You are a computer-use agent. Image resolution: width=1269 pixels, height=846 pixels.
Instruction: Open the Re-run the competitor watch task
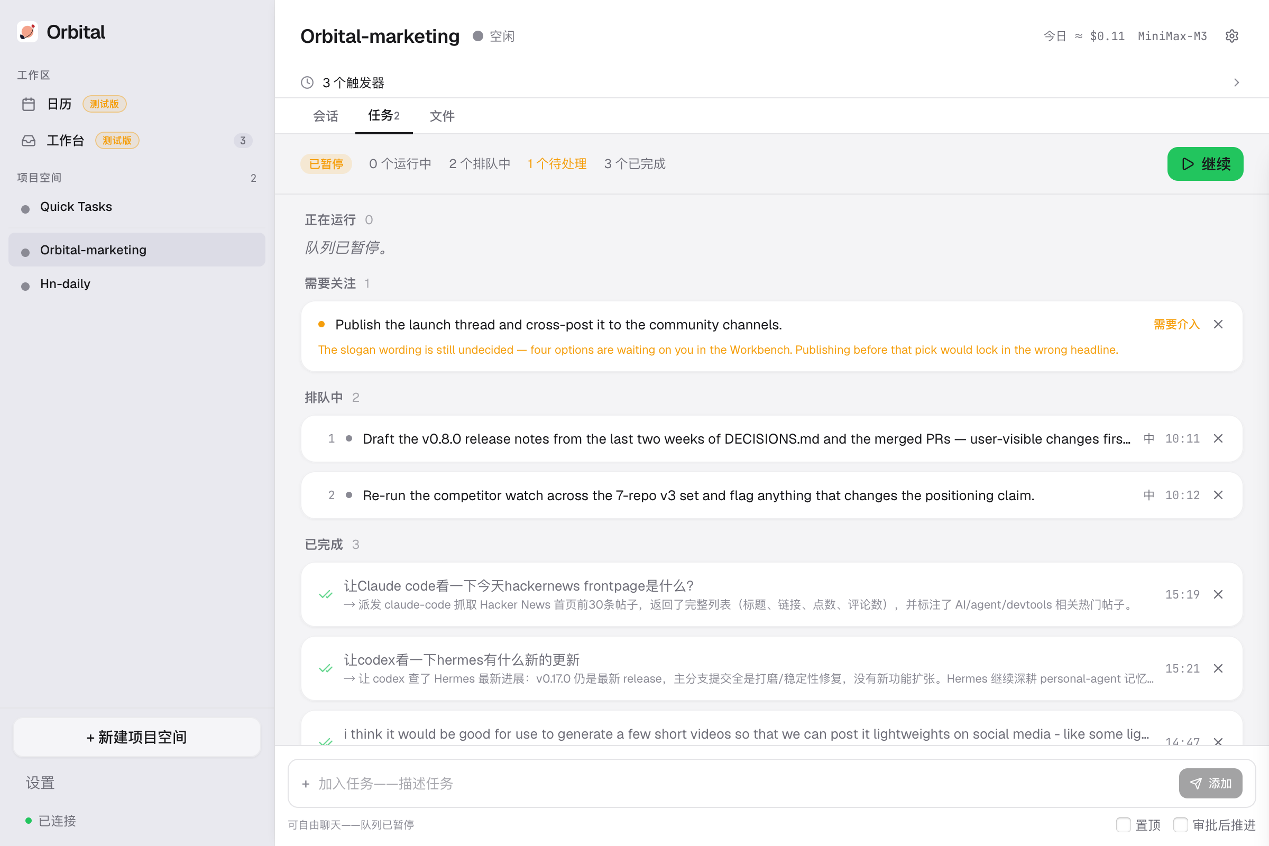(771, 495)
